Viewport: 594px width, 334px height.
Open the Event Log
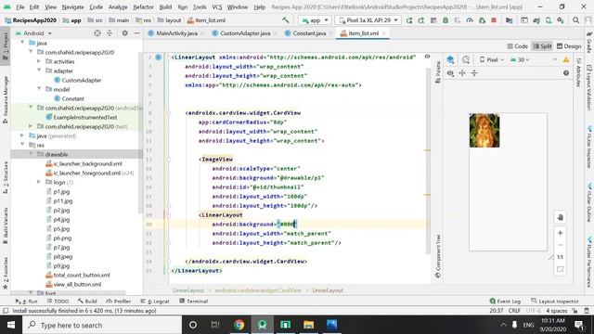505,301
